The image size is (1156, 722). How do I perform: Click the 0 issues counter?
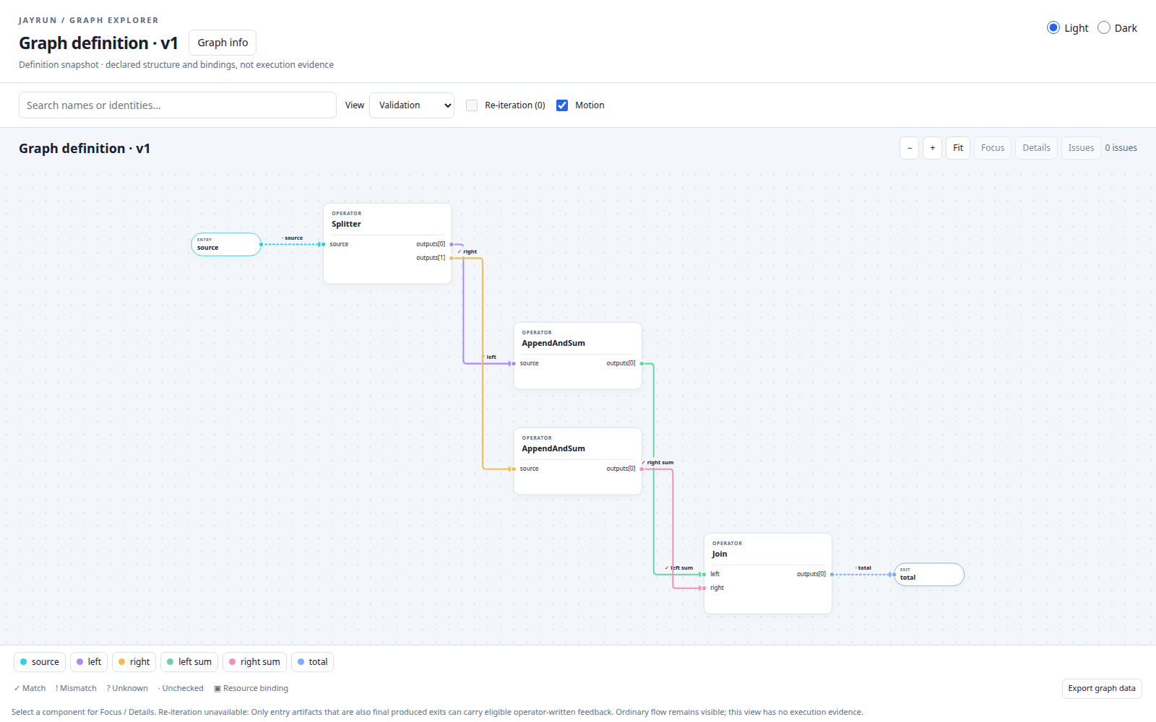tap(1121, 148)
